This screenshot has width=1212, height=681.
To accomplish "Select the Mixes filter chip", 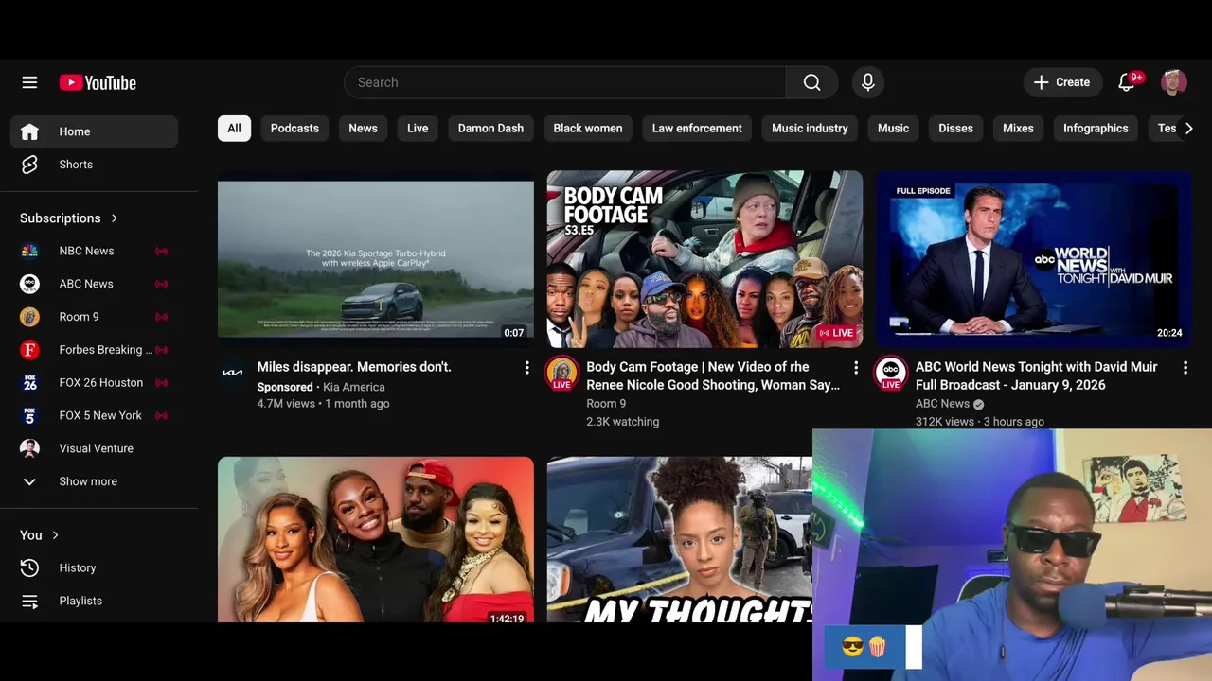I will pyautogui.click(x=1018, y=129).
